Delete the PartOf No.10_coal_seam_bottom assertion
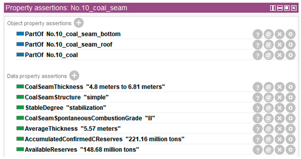The height and width of the screenshot is (159, 301). 279,34
